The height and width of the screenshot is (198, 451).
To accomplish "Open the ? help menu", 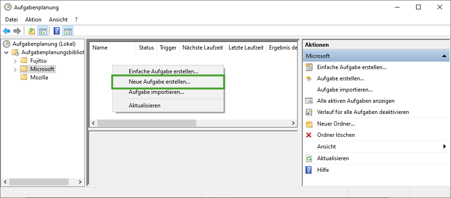I will click(76, 20).
